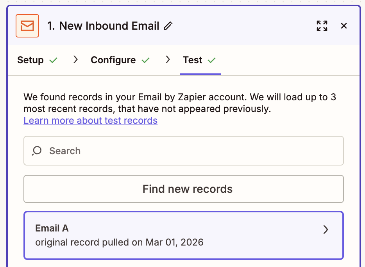Click the right arrow on the Email A row

326,230
